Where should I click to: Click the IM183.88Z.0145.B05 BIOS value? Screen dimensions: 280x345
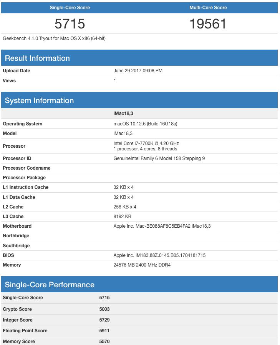[x=159, y=255]
